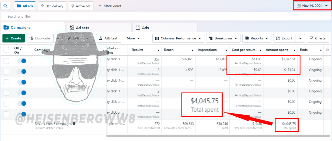Focus the Search and filter field
This screenshot has width=332, height=141.
coord(166,16)
